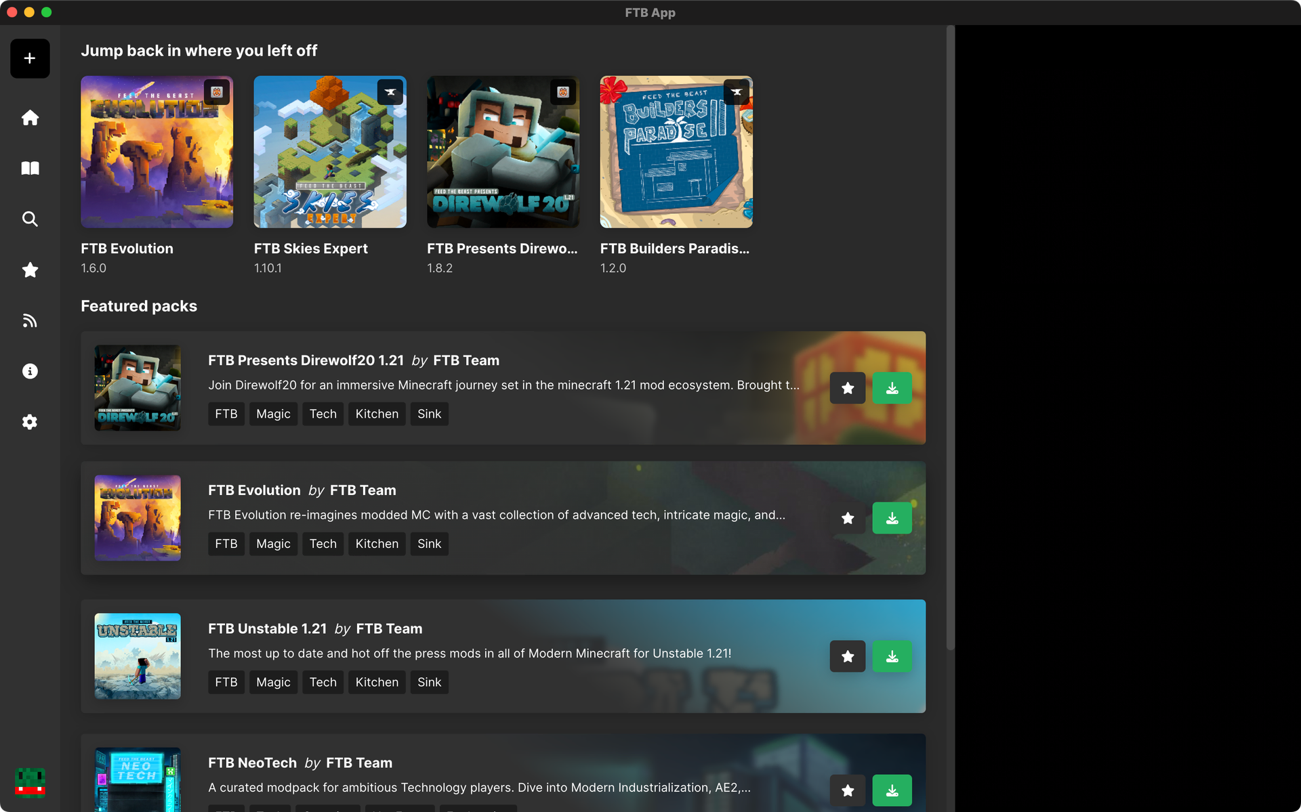This screenshot has height=812, width=1301.
Task: Open the Favorites star in sidebar
Action: point(30,270)
